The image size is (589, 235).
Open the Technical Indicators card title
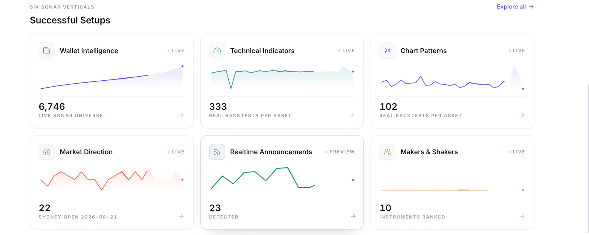tap(262, 50)
